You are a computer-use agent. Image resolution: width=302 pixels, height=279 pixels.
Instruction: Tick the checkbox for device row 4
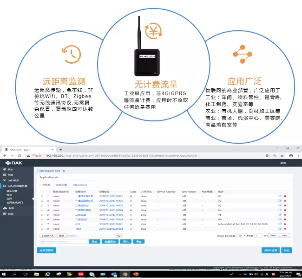tap(42, 210)
